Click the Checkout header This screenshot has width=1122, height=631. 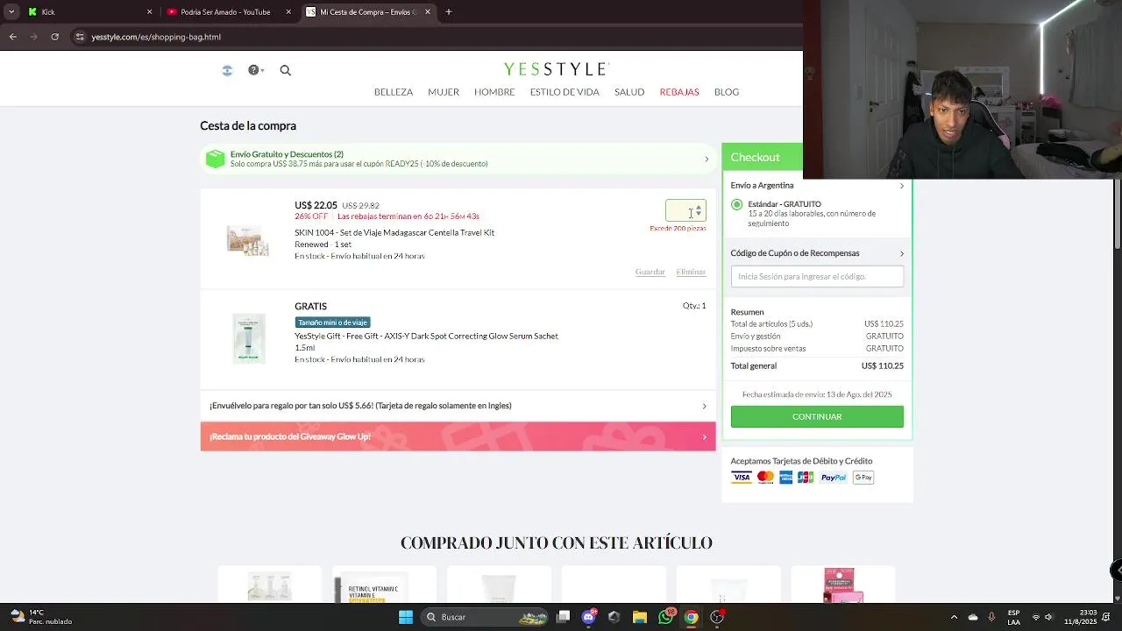(755, 157)
